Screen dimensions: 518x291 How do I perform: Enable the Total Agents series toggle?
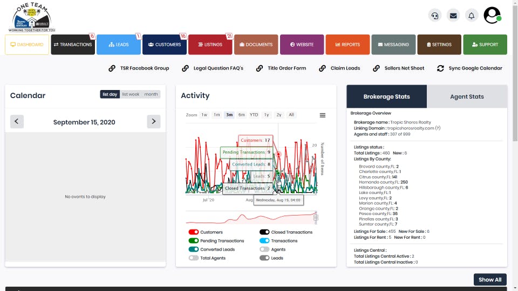(x=194, y=258)
